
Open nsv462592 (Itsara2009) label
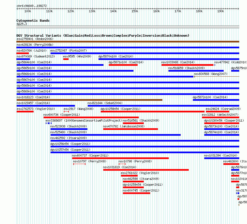tap(69, 138)
